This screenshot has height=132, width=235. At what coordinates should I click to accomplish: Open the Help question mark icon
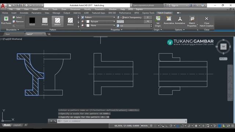click(x=203, y=5)
